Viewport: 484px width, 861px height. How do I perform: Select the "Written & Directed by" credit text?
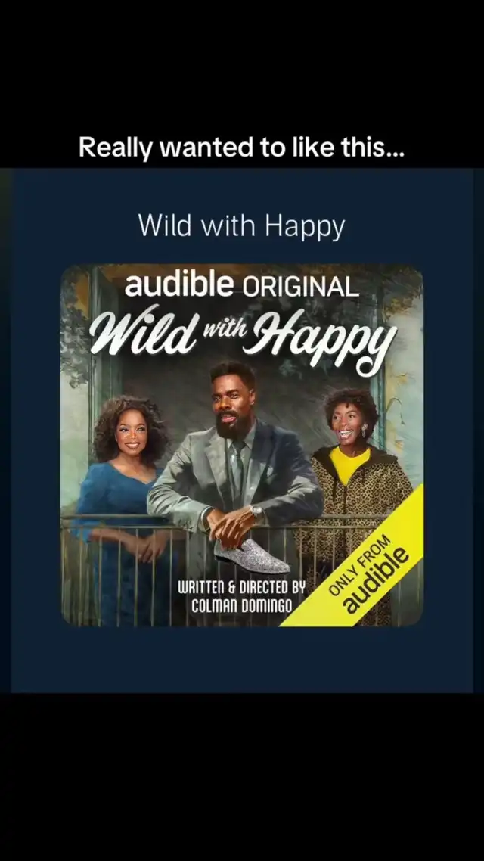pyautogui.click(x=241, y=588)
